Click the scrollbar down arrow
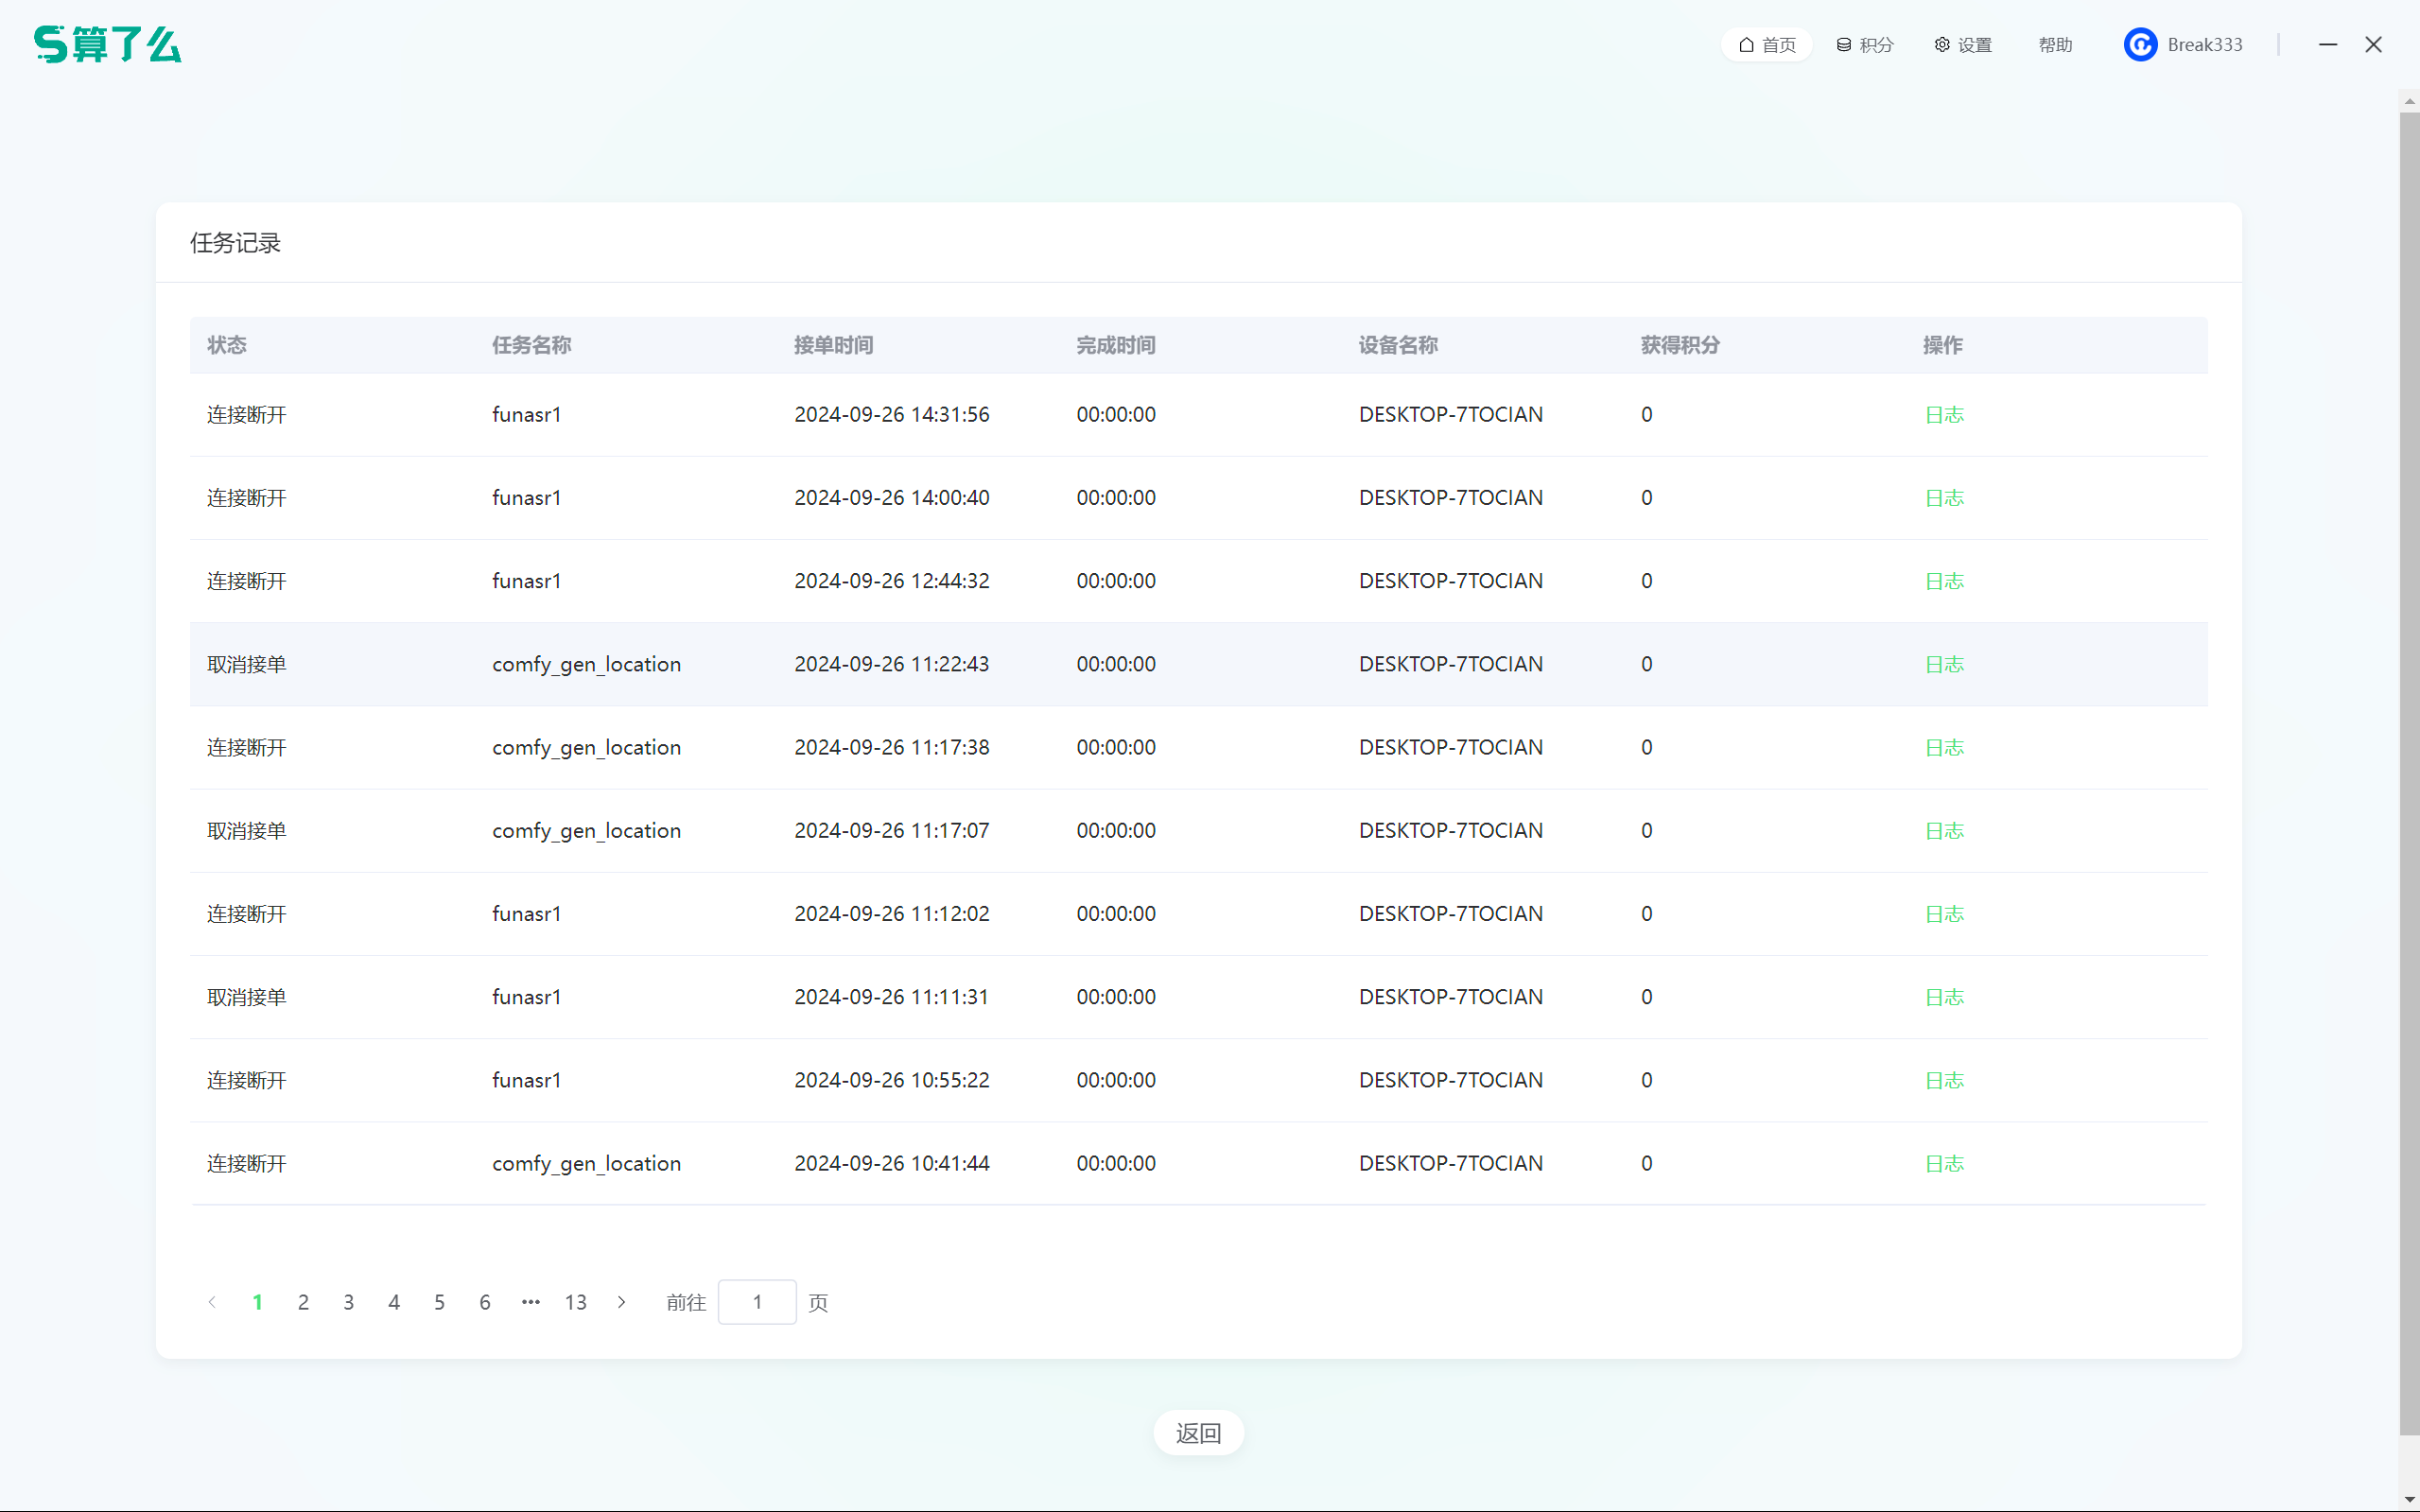This screenshot has height=1512, width=2420. [2409, 1500]
